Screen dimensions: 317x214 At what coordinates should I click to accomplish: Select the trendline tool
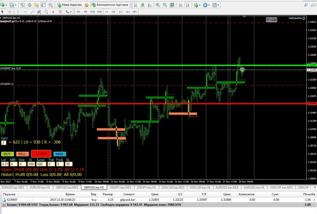pyautogui.click(x=32, y=12)
